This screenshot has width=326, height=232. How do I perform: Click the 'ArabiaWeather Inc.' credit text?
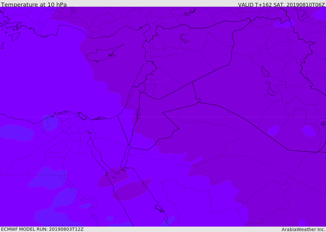[x=303, y=229]
